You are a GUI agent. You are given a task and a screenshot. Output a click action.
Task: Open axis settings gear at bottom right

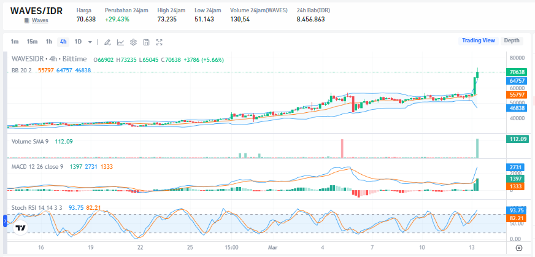[x=519, y=248]
